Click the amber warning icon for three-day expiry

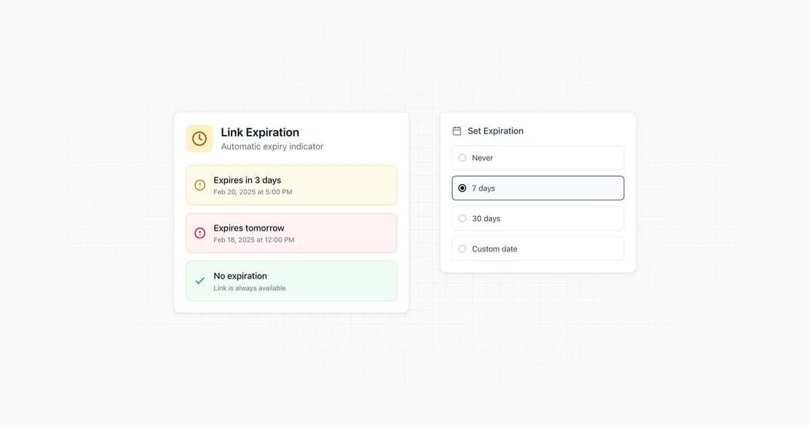(x=200, y=185)
